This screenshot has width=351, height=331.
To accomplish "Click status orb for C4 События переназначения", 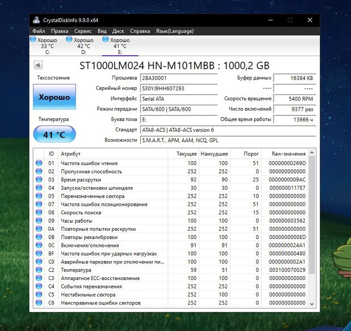I will click(x=39, y=286).
